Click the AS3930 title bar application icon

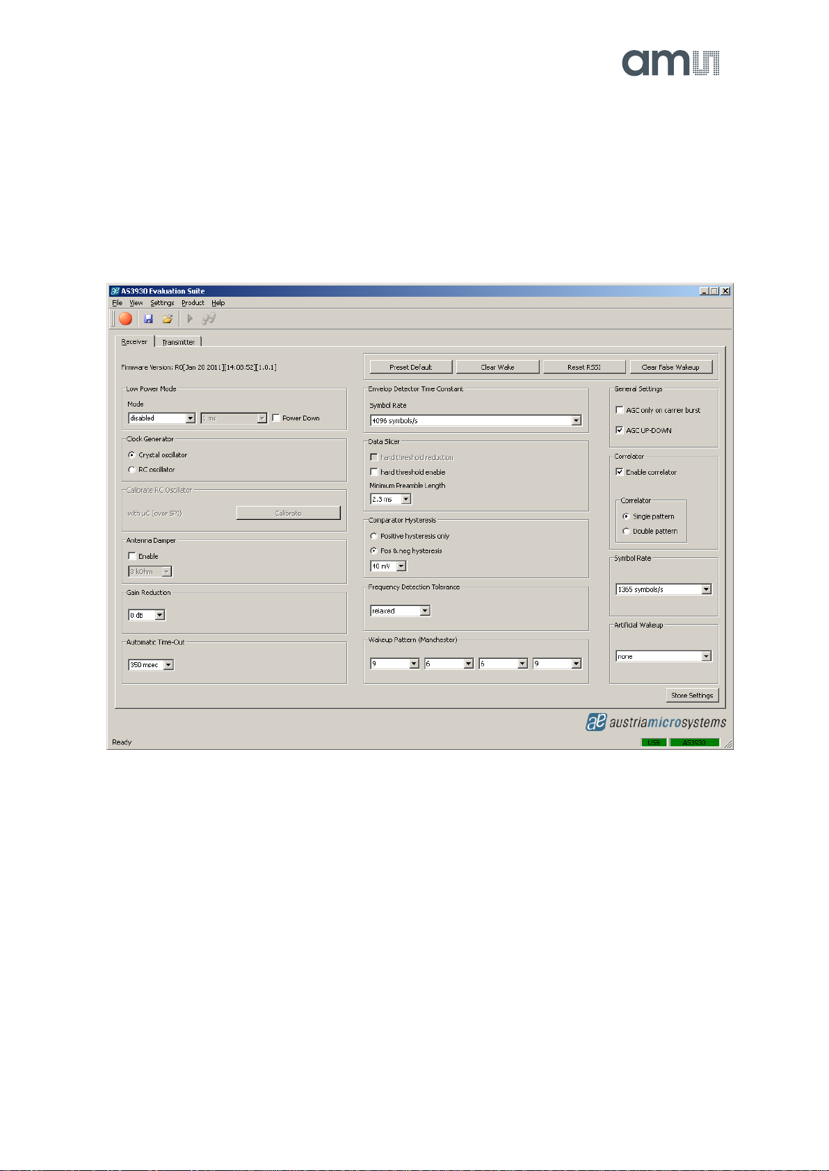pyautogui.click(x=115, y=291)
